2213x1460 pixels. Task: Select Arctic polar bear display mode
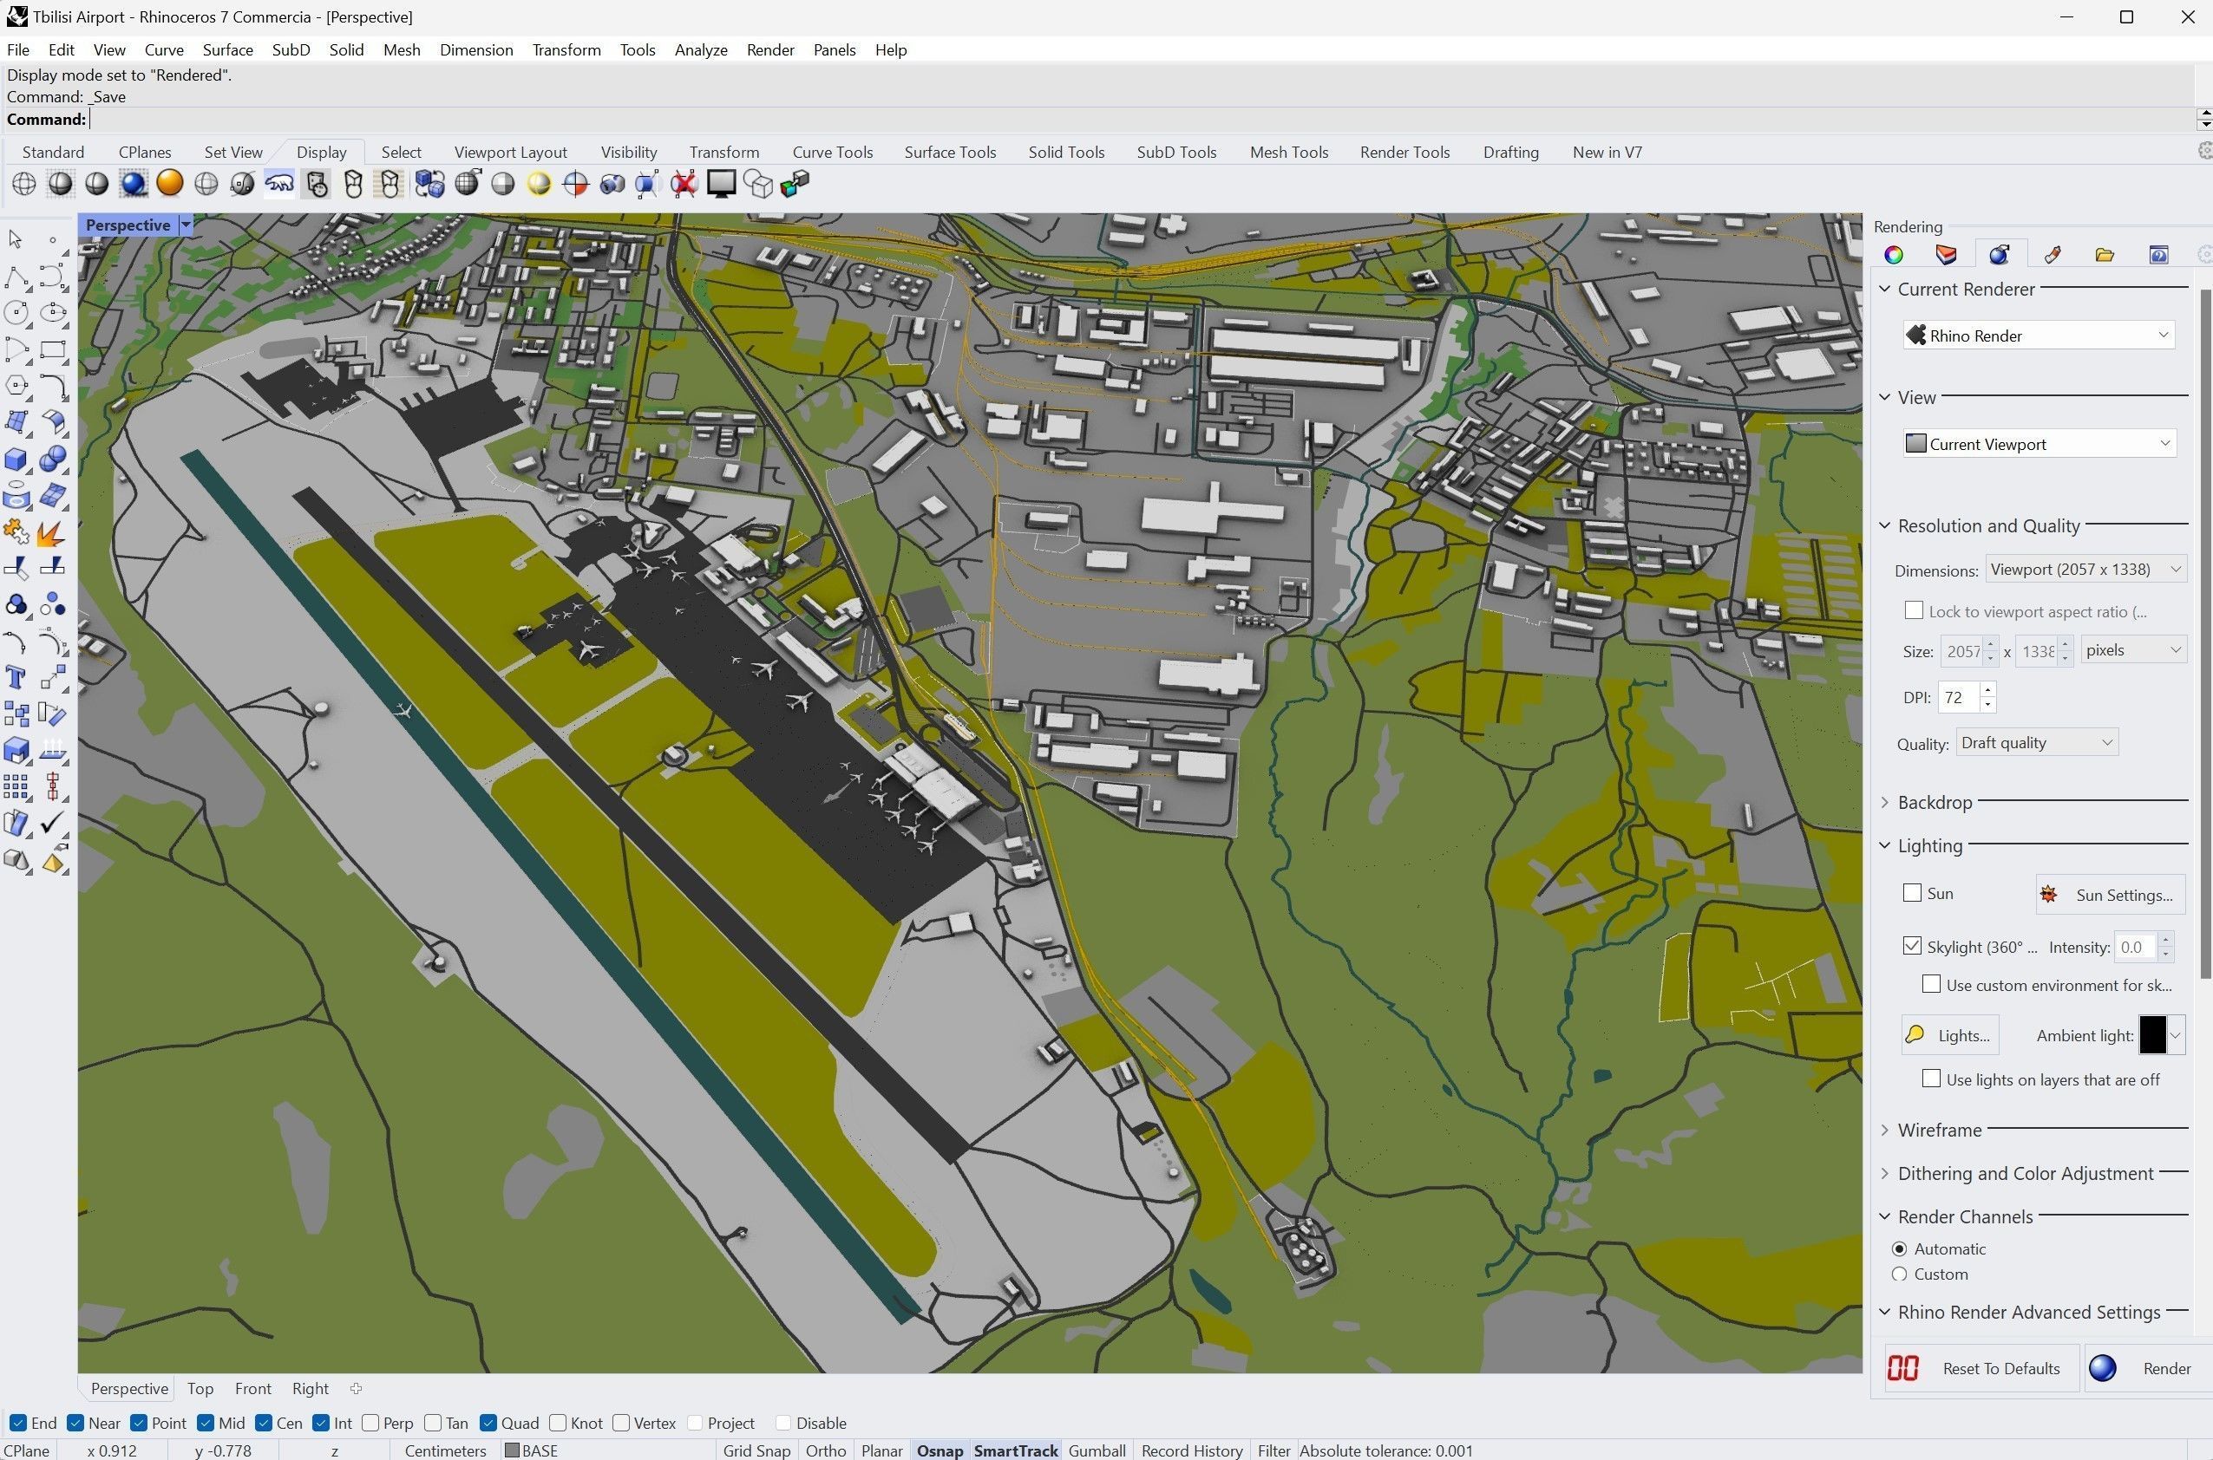tap(279, 185)
